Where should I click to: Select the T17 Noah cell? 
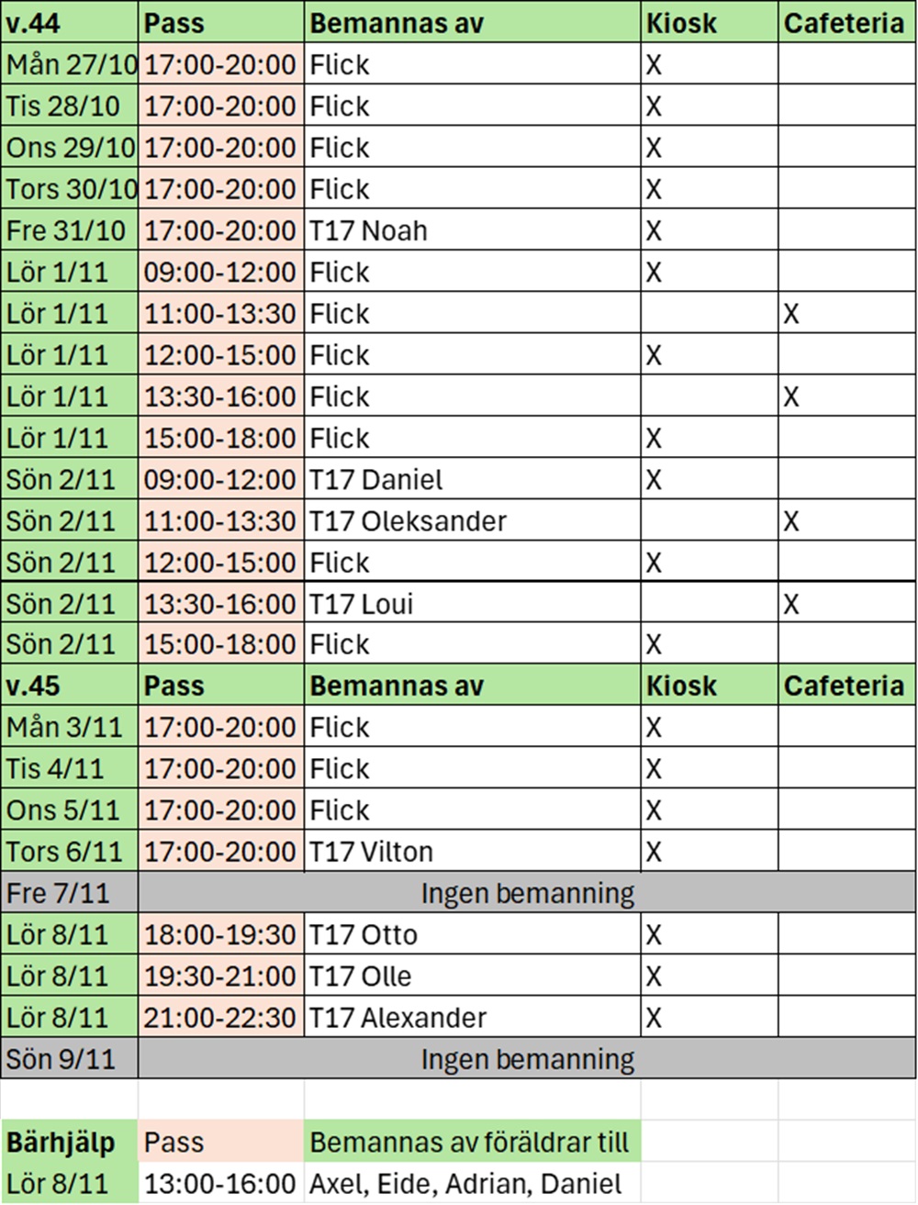(x=472, y=230)
